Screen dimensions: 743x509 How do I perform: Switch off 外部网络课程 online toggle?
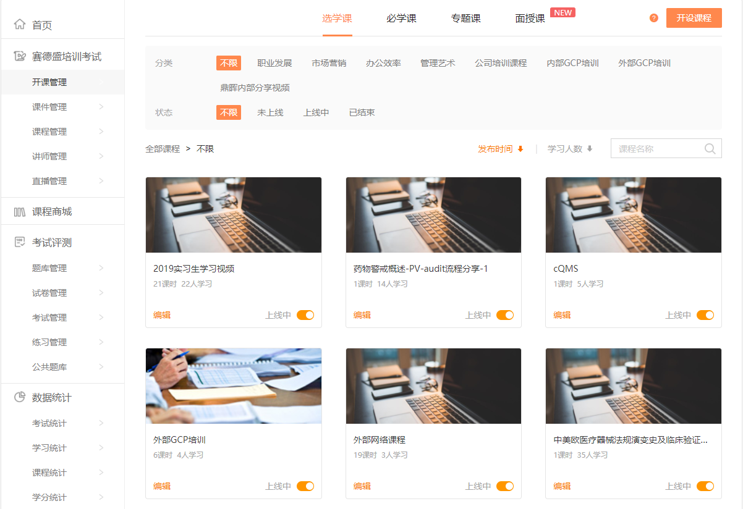[x=505, y=486]
